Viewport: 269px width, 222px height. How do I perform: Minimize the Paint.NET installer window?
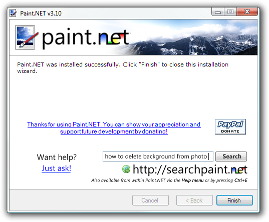pyautogui.click(x=218, y=12)
